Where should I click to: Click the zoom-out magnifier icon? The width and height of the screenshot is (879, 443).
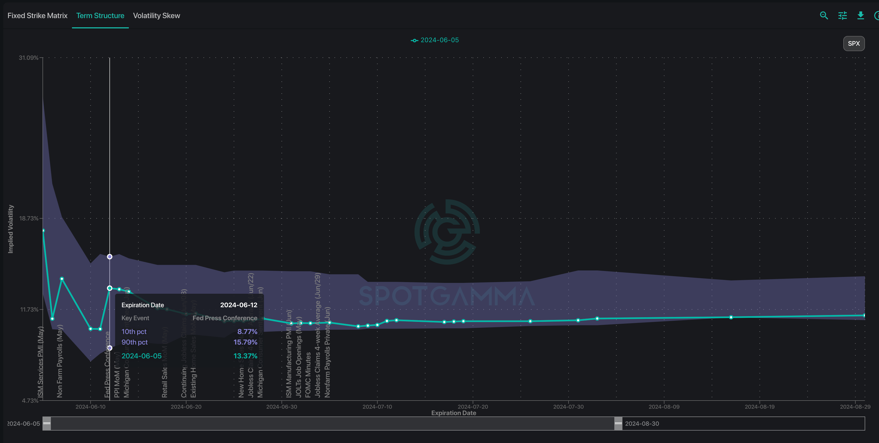tap(824, 15)
